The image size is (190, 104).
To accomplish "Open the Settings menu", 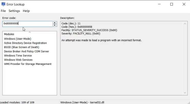I will [14, 11].
